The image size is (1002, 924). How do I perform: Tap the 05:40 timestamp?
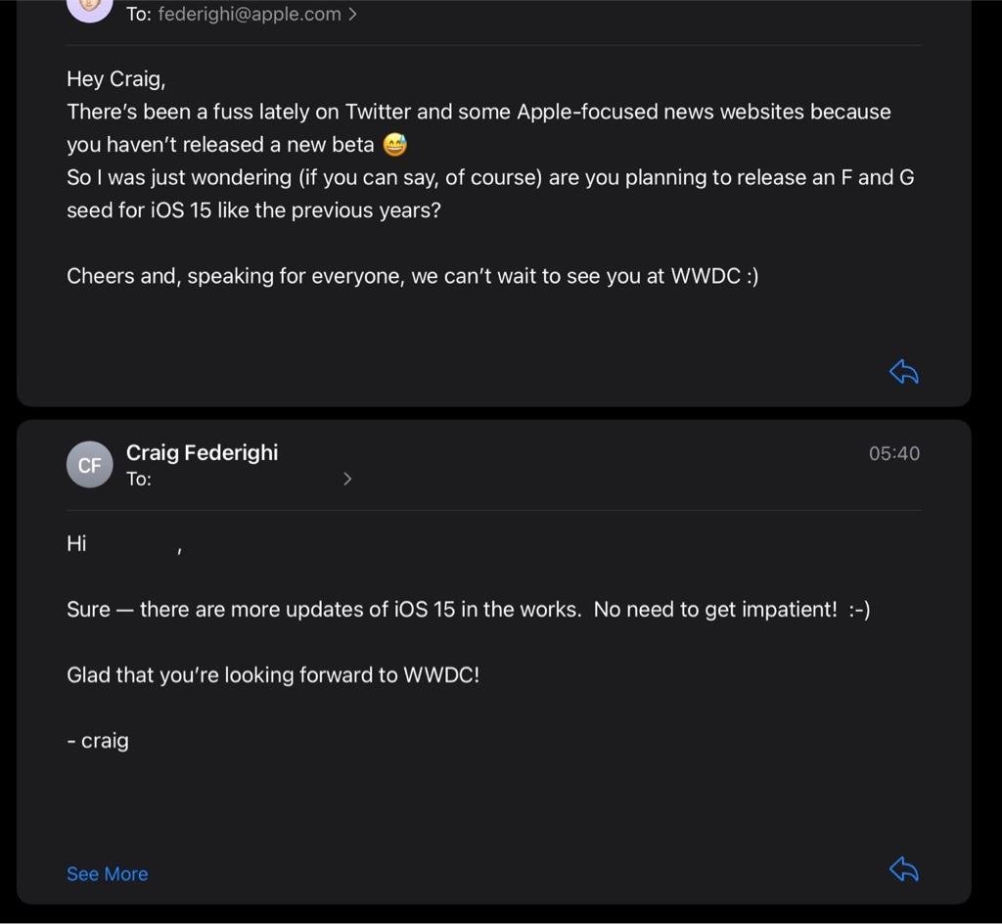[893, 453]
